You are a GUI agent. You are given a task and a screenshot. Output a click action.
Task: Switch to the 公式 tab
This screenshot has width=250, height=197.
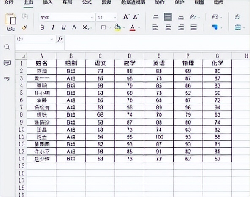point(87,2)
